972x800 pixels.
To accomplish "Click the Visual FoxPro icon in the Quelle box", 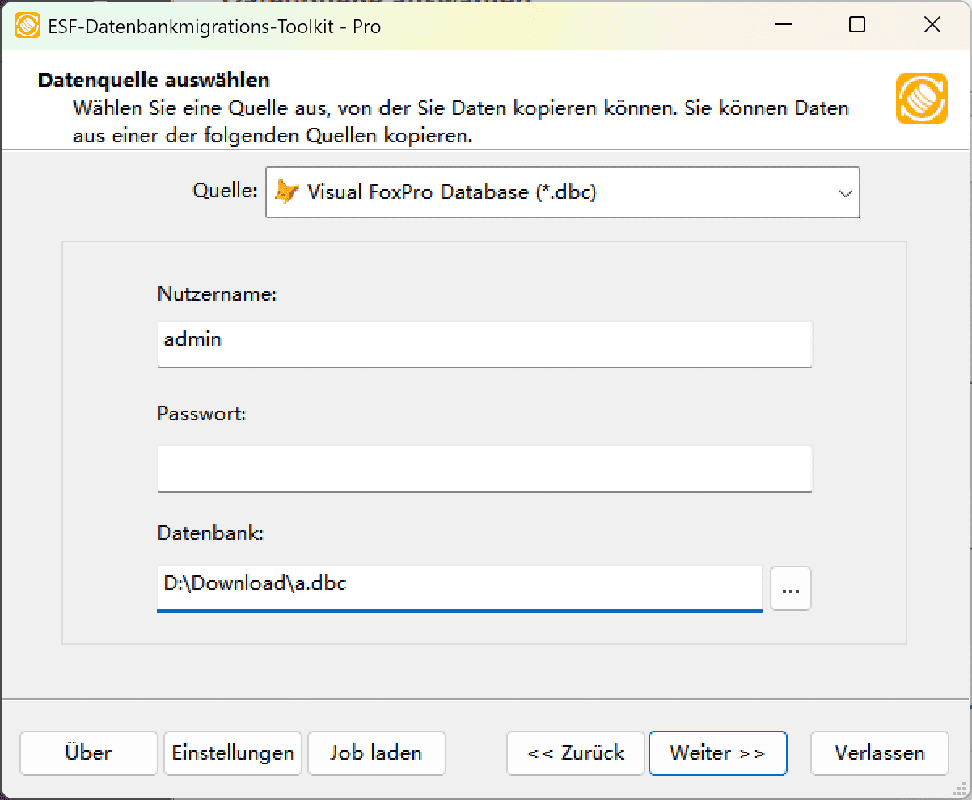I will tap(289, 192).
